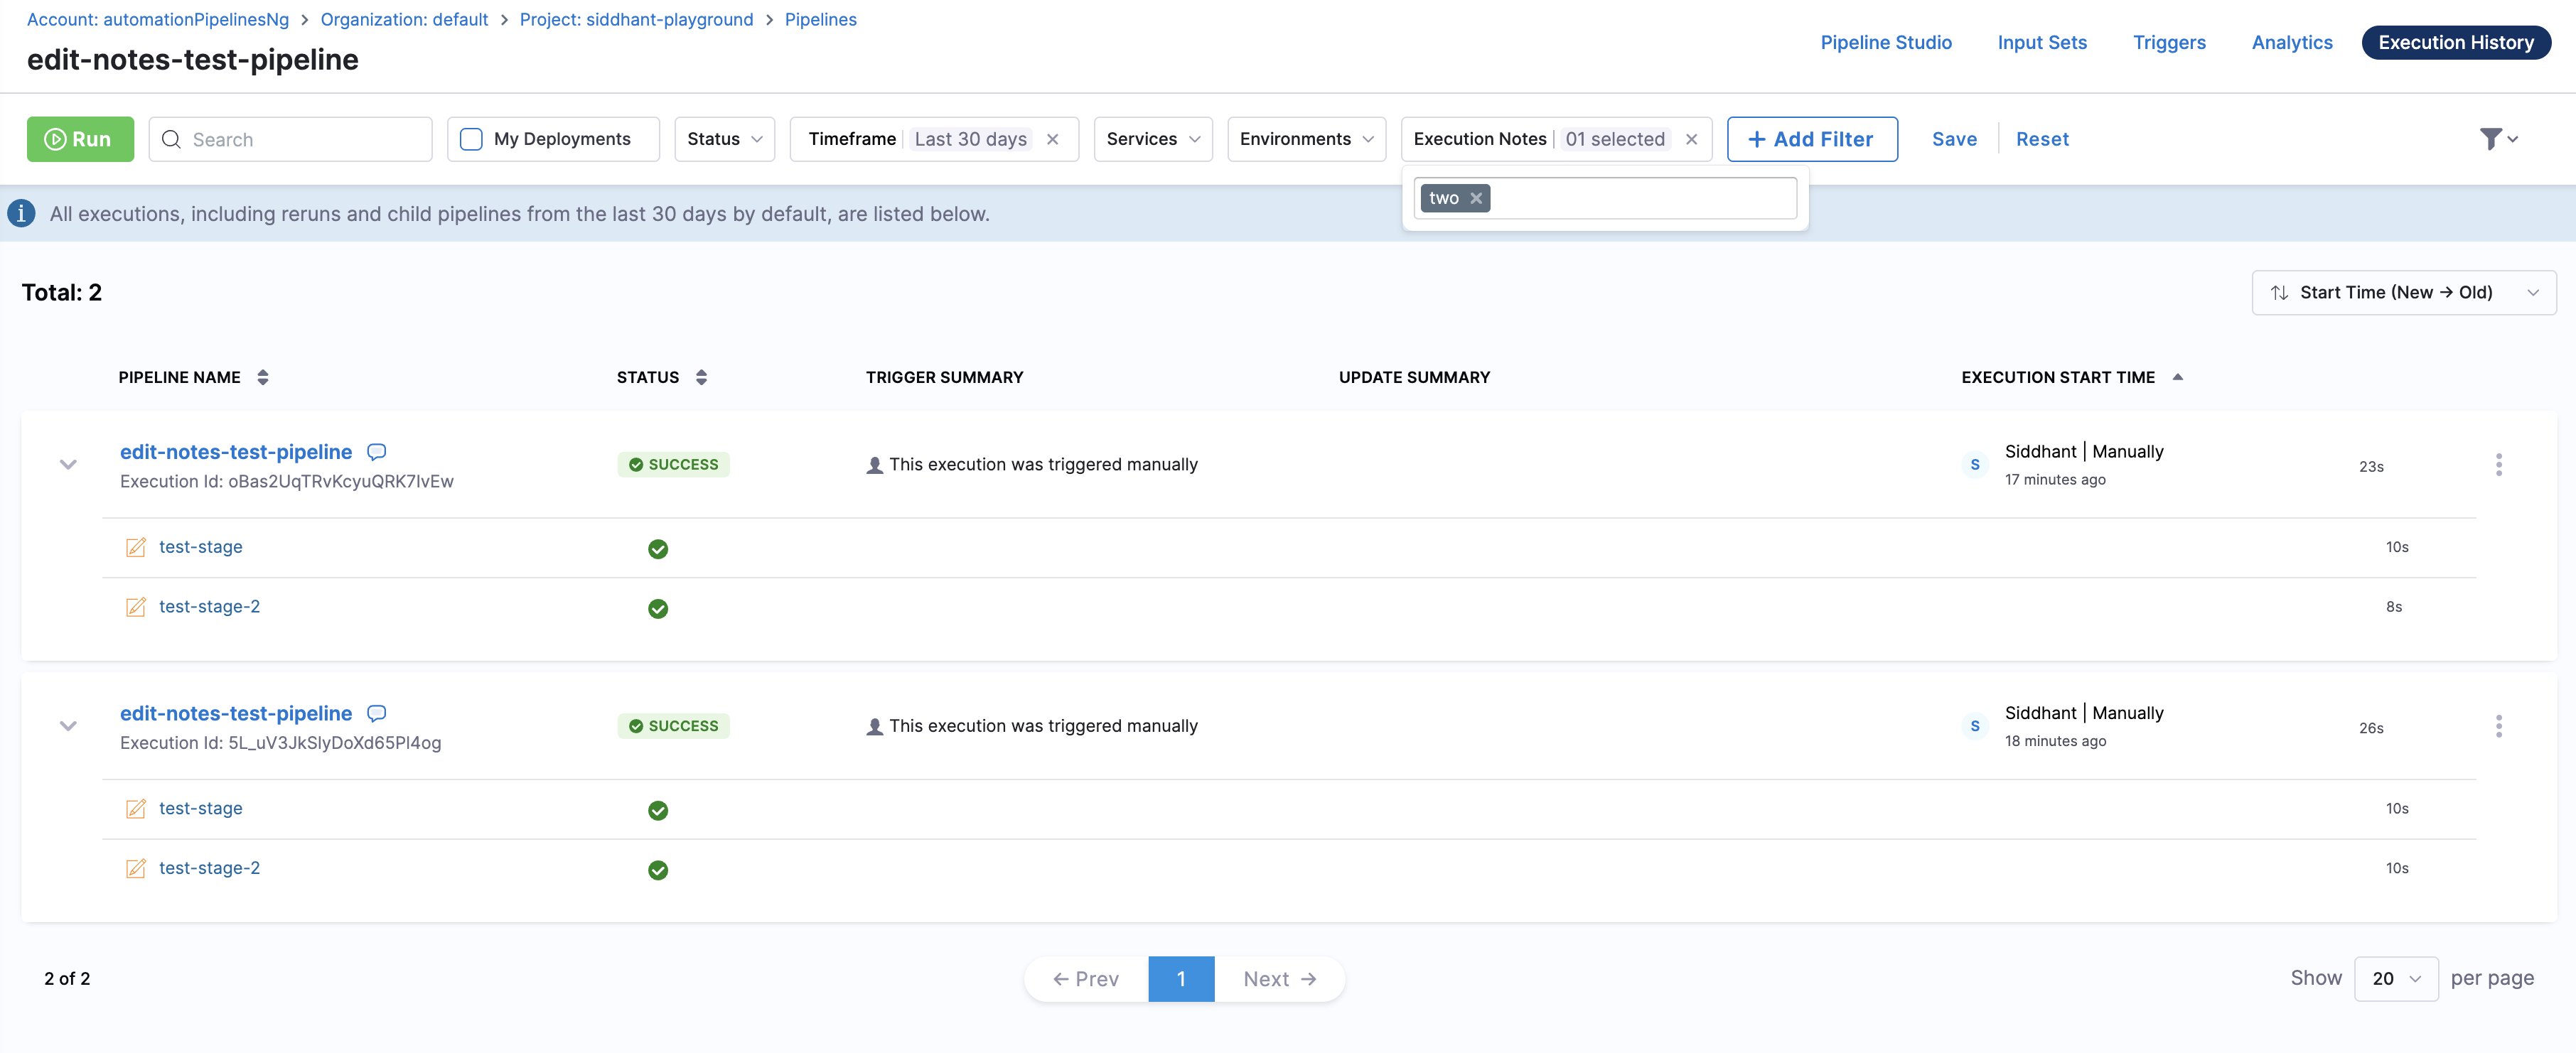Screen dimensions: 2576x1053
Task: Clear the Execution Notes filter with its X
Action: tap(1690, 139)
